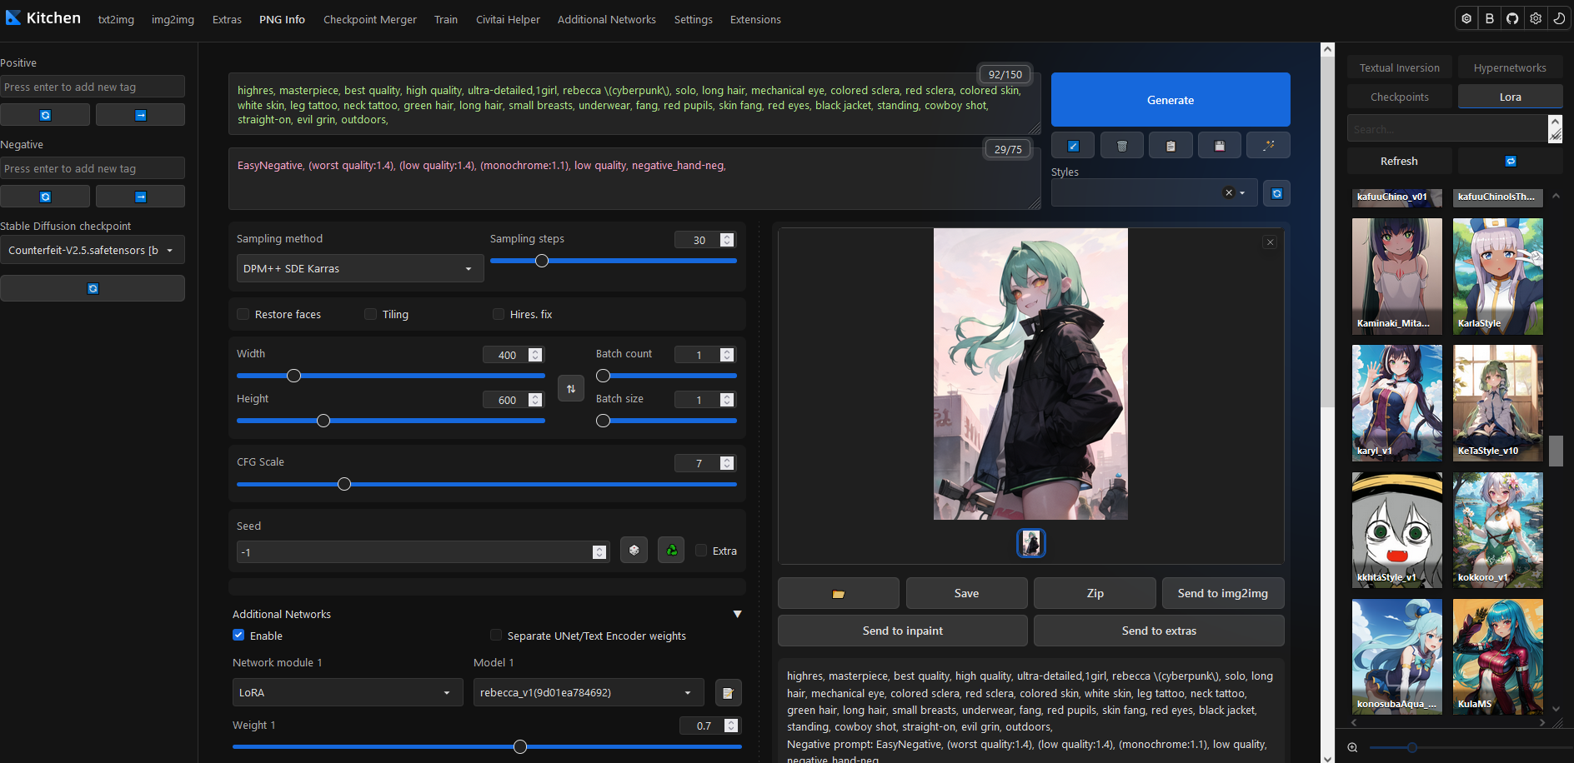Screen dimensions: 1574x763
Task: Click the CFG Scale slider handle
Action: tap(344, 484)
